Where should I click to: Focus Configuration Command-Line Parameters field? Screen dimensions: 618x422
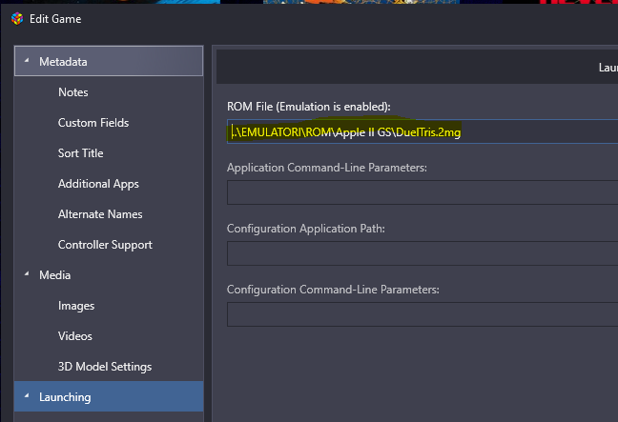point(420,314)
